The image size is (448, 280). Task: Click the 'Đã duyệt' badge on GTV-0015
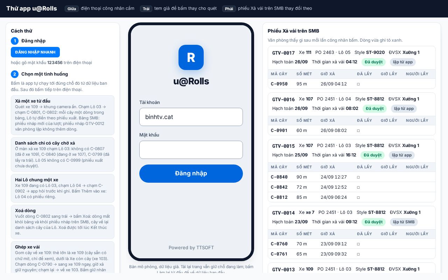pos(372,155)
